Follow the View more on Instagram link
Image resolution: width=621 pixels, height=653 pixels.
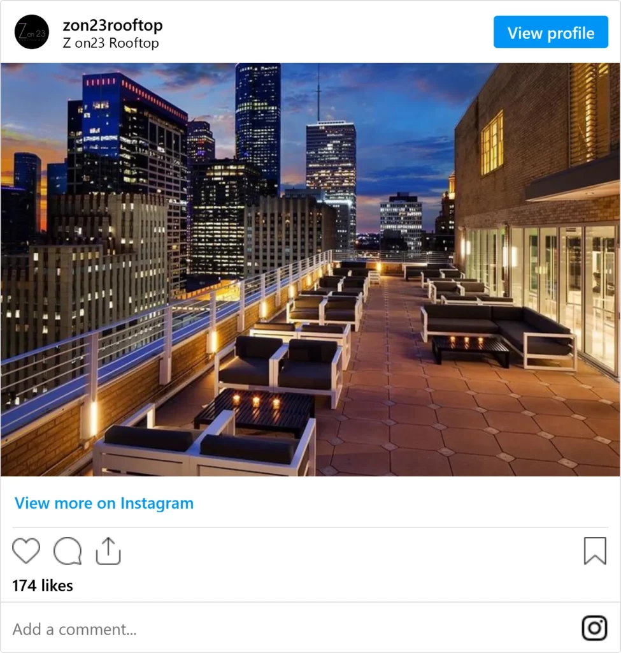(104, 503)
